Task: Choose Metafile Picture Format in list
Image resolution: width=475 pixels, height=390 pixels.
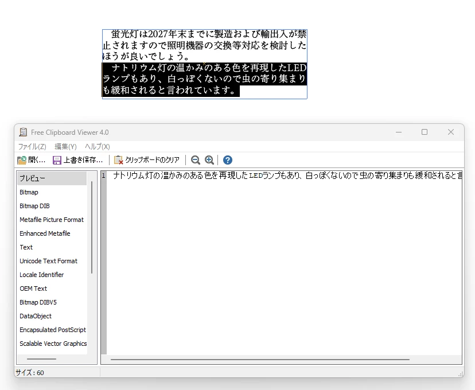Action: coord(52,220)
